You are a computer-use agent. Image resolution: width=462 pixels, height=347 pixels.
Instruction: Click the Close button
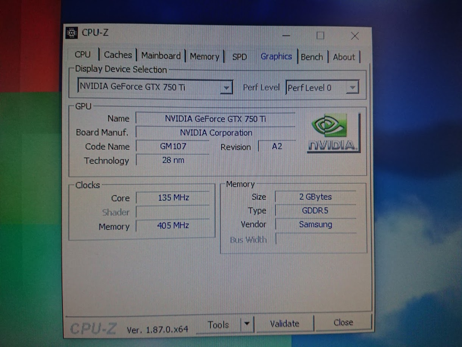pyautogui.click(x=343, y=323)
